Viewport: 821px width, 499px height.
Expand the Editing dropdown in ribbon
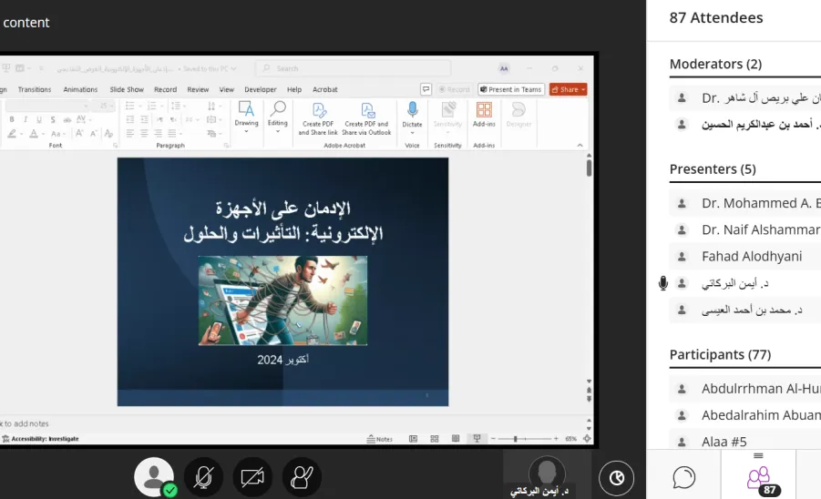(x=278, y=131)
